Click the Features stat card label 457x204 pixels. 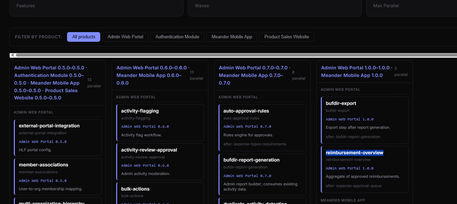(26, 6)
